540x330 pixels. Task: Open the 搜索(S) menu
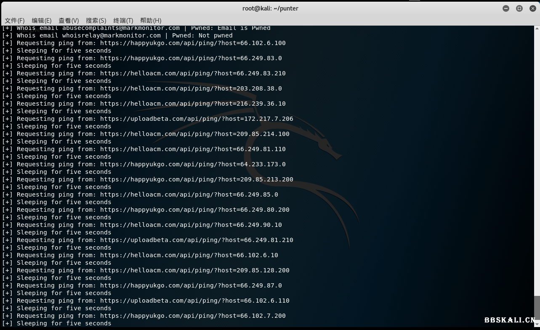click(96, 20)
